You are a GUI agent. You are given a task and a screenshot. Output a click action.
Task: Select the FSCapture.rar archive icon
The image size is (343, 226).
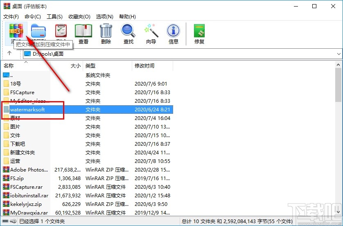click(x=6, y=187)
